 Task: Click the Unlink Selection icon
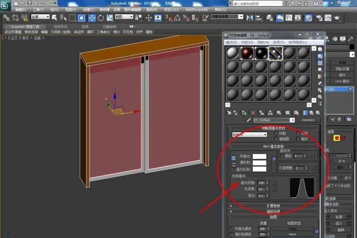(x=15, y=18)
